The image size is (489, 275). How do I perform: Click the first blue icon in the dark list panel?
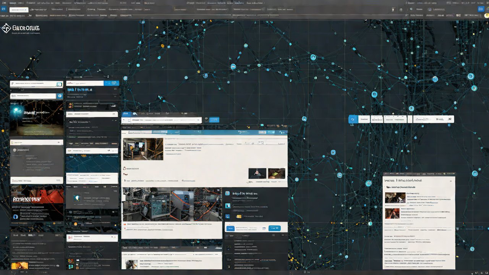coord(228,194)
